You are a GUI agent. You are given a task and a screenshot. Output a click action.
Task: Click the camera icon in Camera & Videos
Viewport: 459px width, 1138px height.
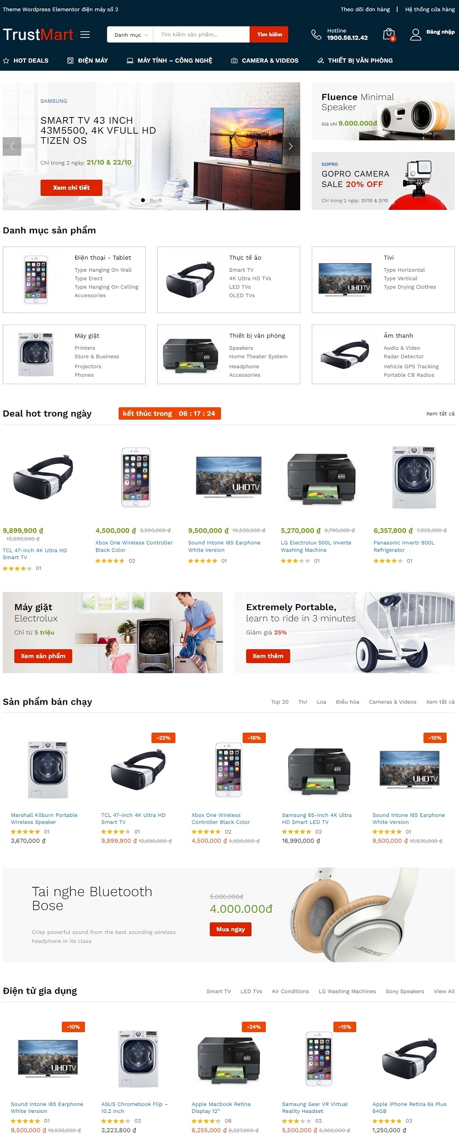pyautogui.click(x=234, y=61)
